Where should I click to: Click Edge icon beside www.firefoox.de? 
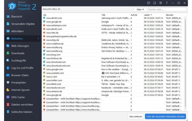click(44, 58)
